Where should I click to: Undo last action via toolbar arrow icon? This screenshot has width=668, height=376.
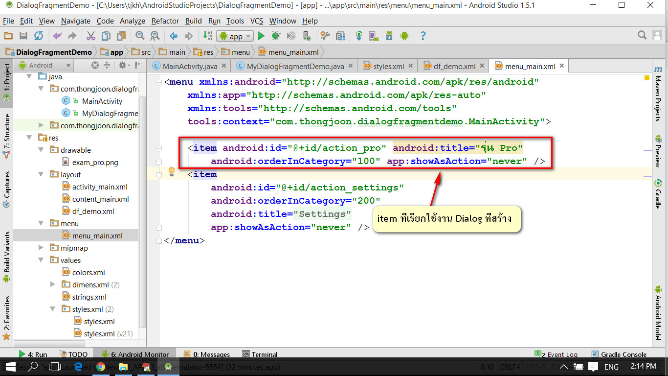click(x=57, y=36)
